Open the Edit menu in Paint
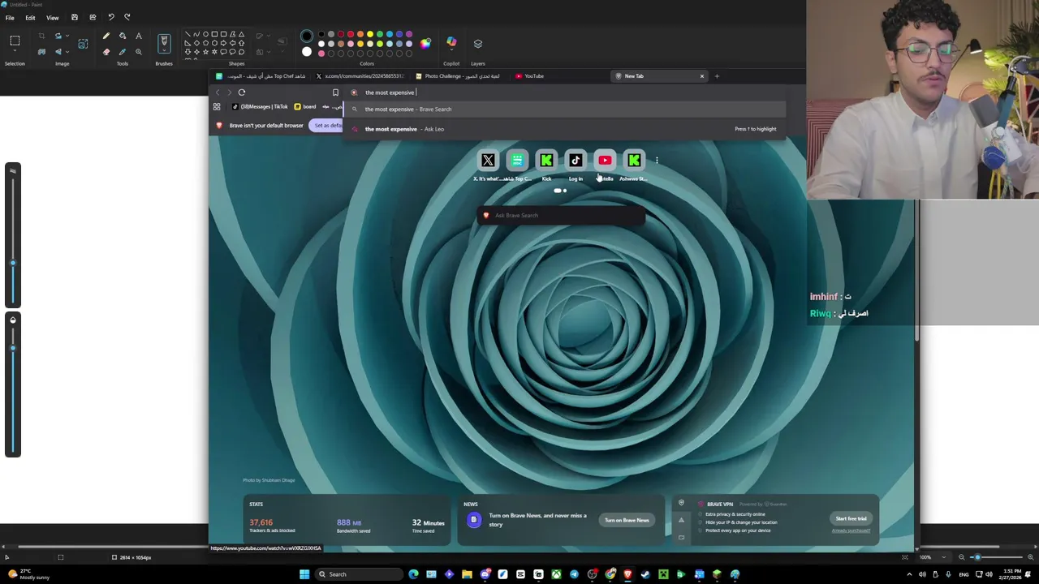This screenshot has height=584, width=1039. [x=30, y=17]
